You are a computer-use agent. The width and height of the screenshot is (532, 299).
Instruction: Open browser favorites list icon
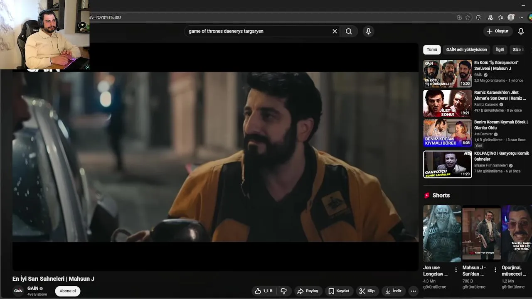pos(500,17)
